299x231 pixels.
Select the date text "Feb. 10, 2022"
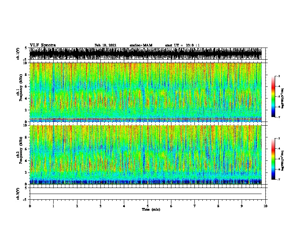[x=105, y=45]
